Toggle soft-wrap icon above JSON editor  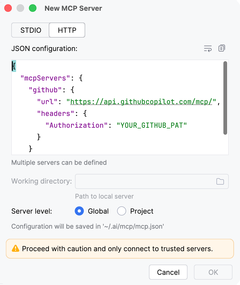208,49
